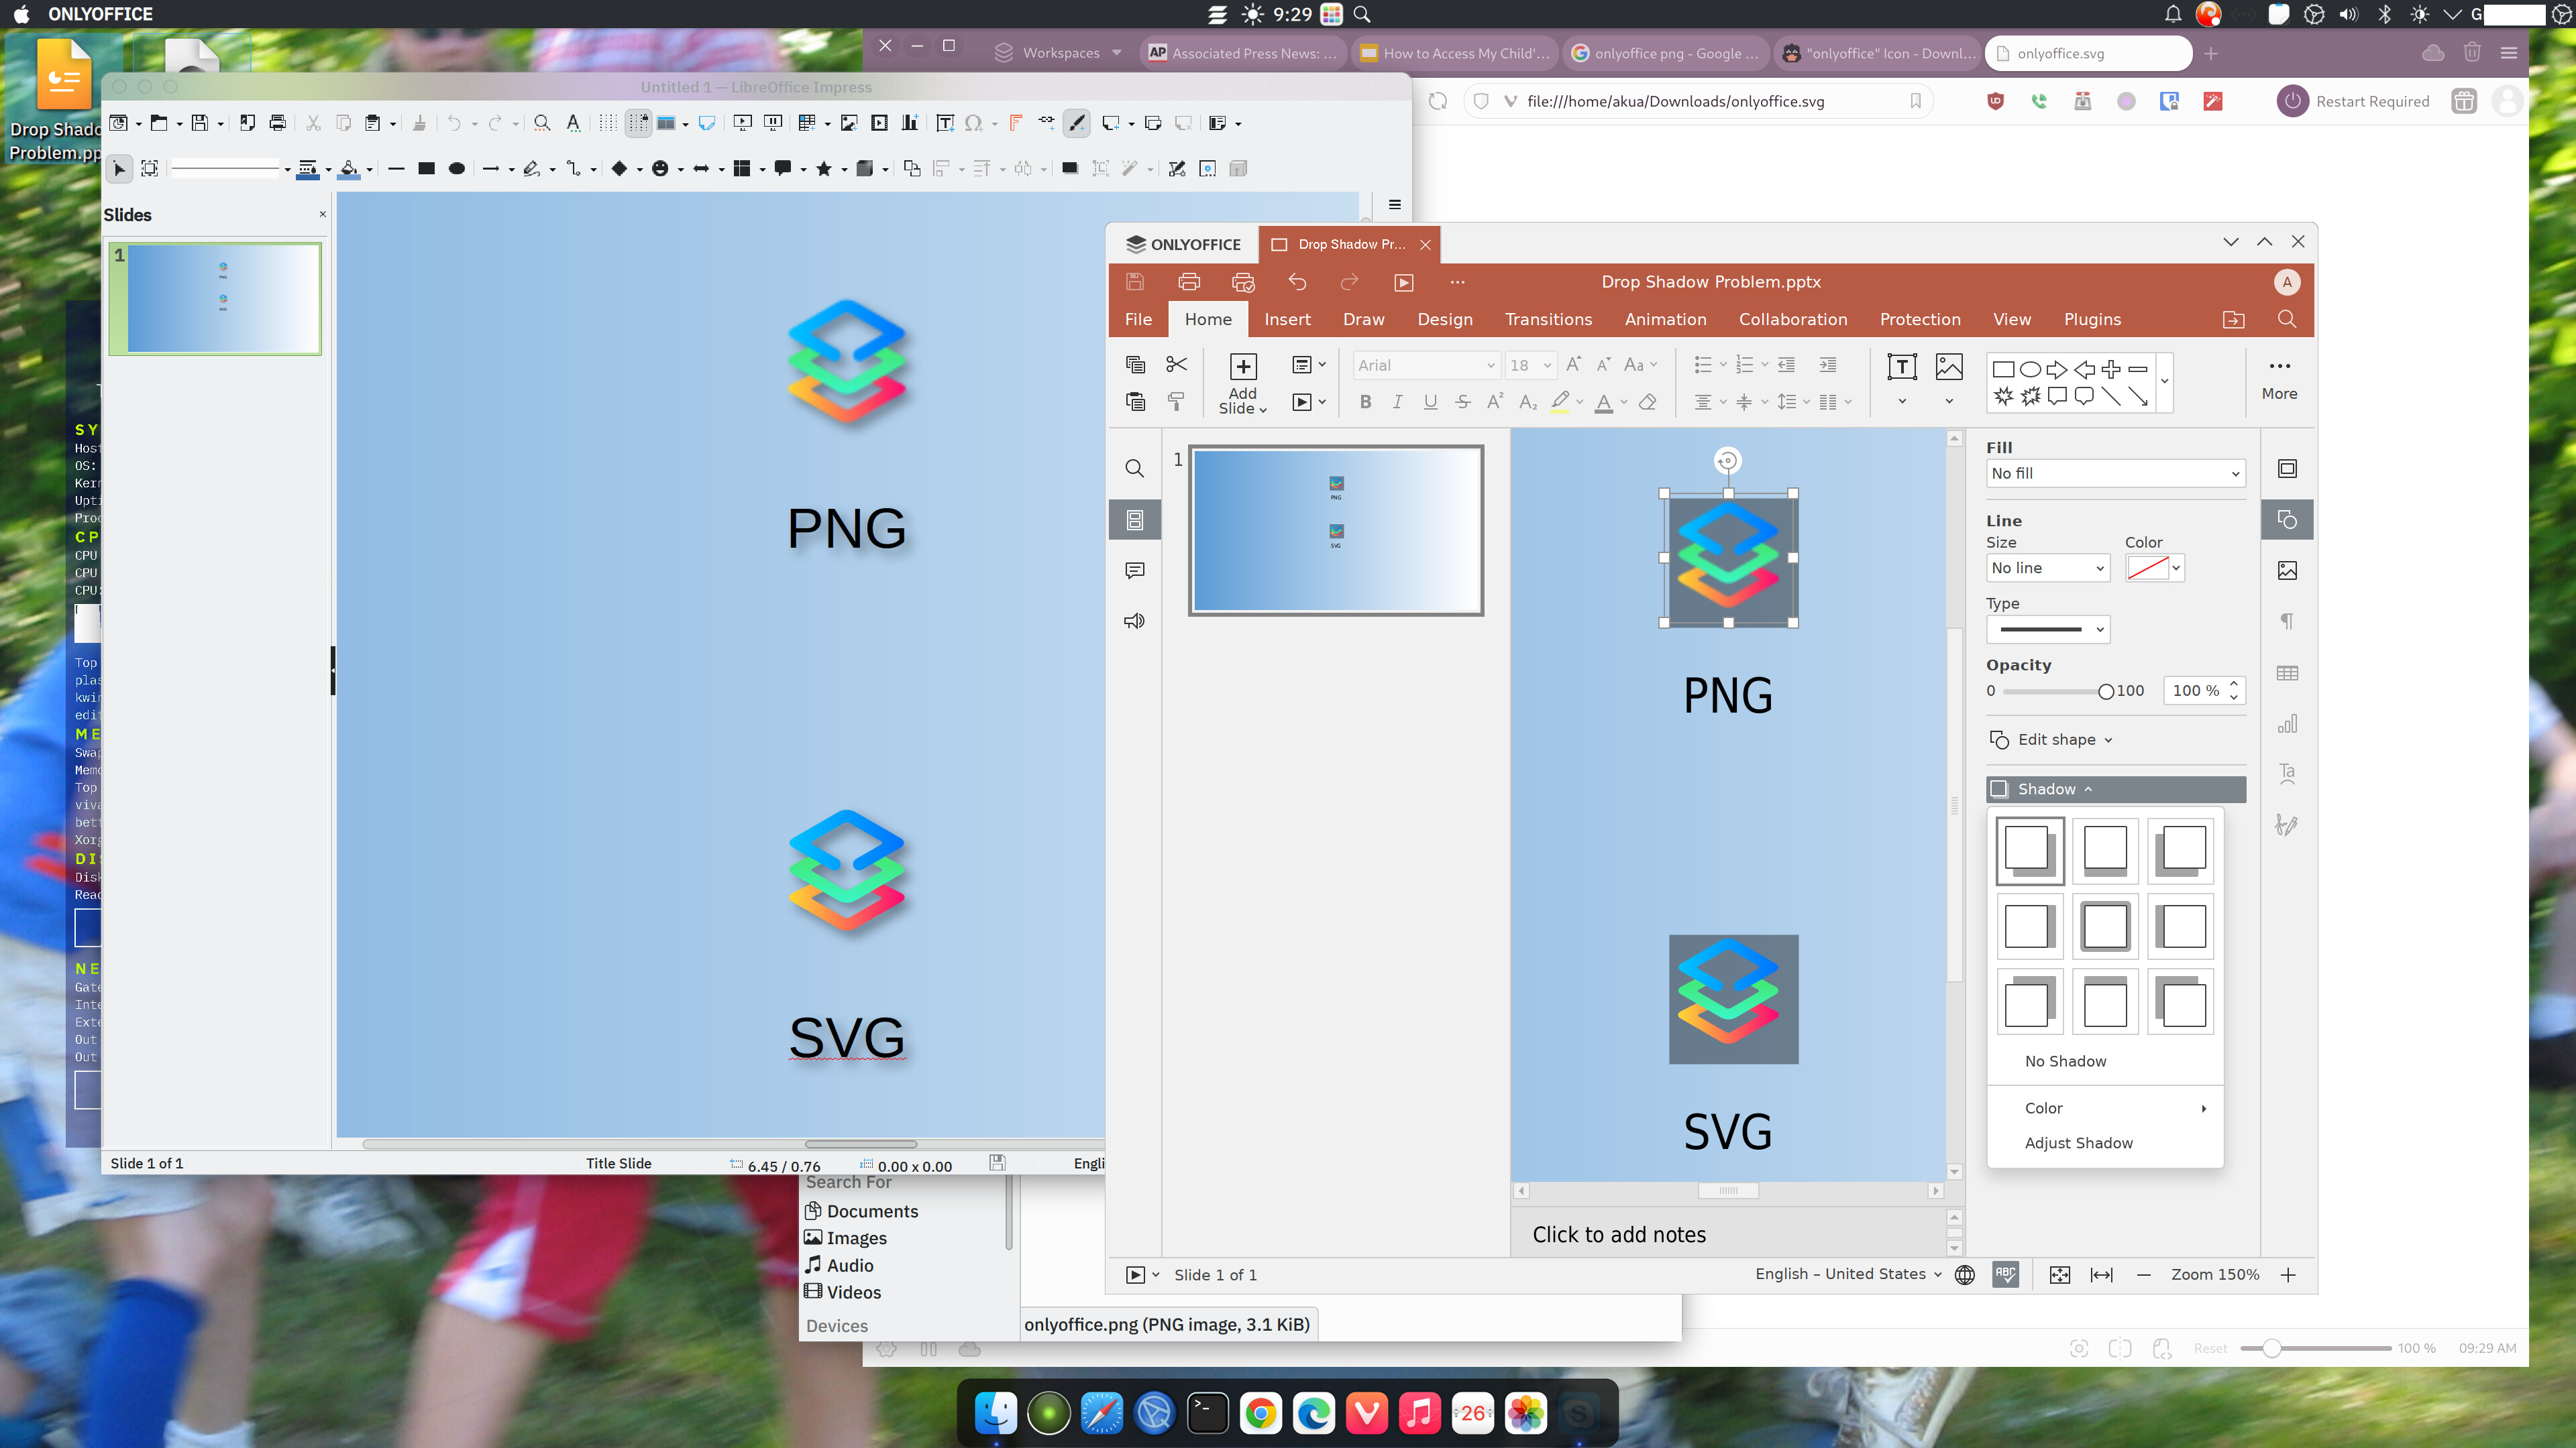Click the Opacity slider handle
Image resolution: width=2576 pixels, height=1448 pixels.
point(2105,692)
